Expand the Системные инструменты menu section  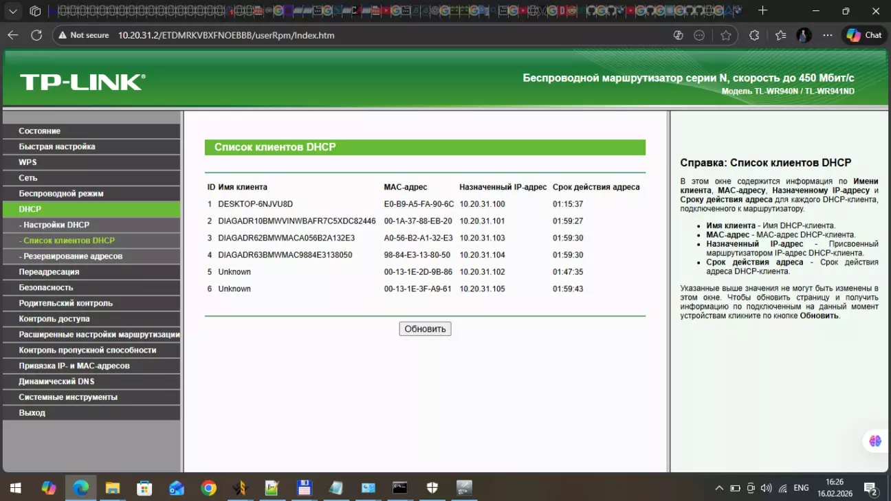68,397
